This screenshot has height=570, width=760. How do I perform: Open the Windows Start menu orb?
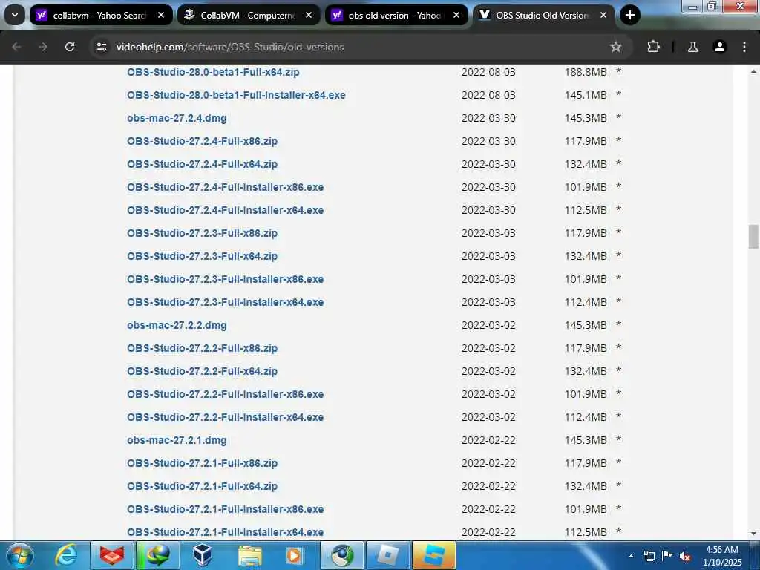pyautogui.click(x=19, y=555)
